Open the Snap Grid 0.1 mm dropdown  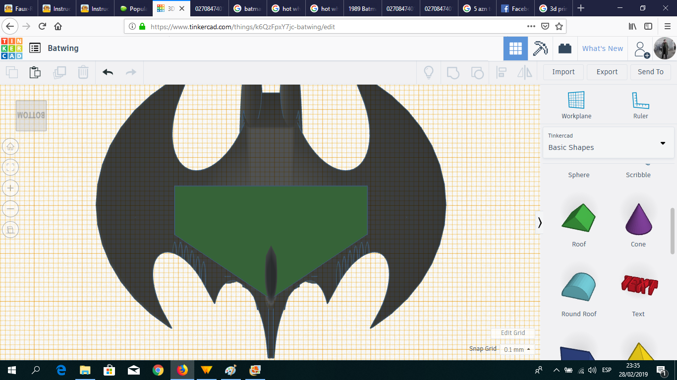pos(517,349)
